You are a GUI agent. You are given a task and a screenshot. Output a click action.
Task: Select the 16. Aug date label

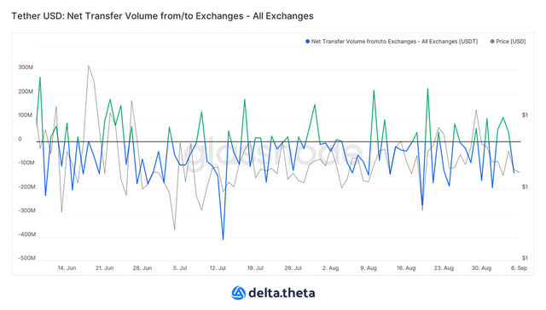[406, 268]
